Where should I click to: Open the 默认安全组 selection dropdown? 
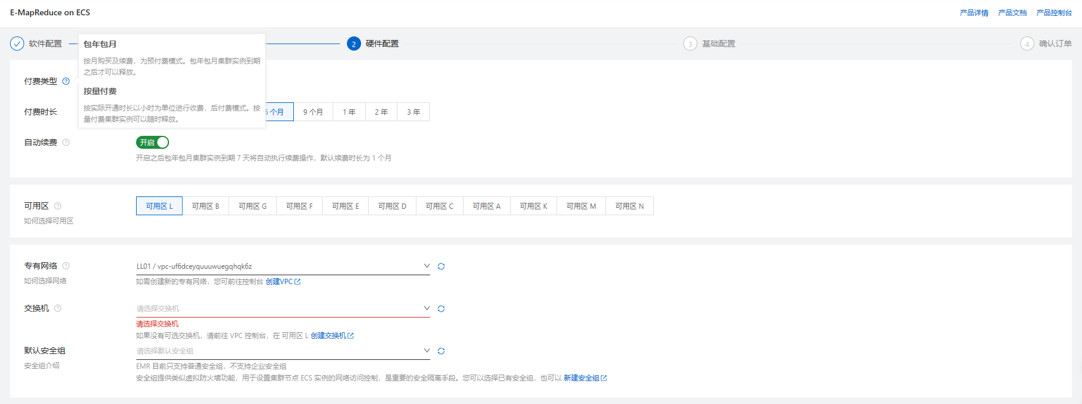coord(283,351)
